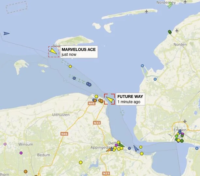Click the N46 road marker near Eemshaven
This screenshot has width=200, height=176.
(x=92, y=104)
